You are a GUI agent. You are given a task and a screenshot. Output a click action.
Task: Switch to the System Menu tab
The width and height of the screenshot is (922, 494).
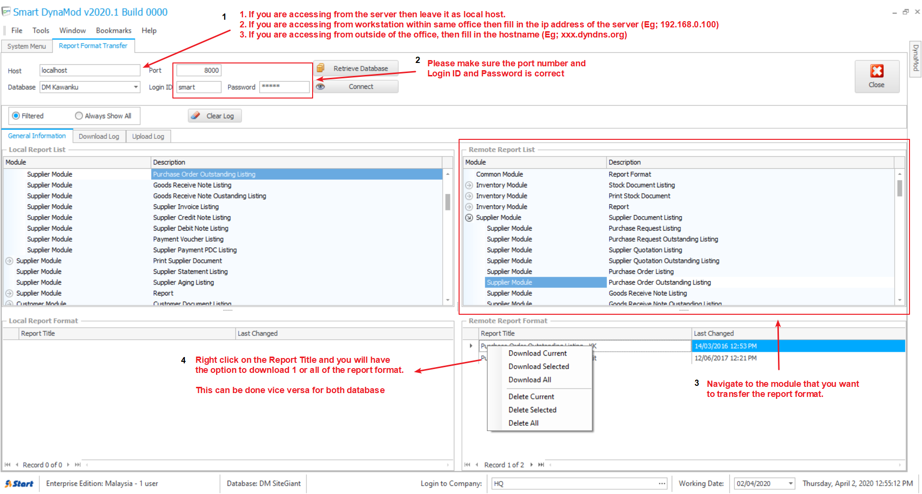tap(26, 46)
